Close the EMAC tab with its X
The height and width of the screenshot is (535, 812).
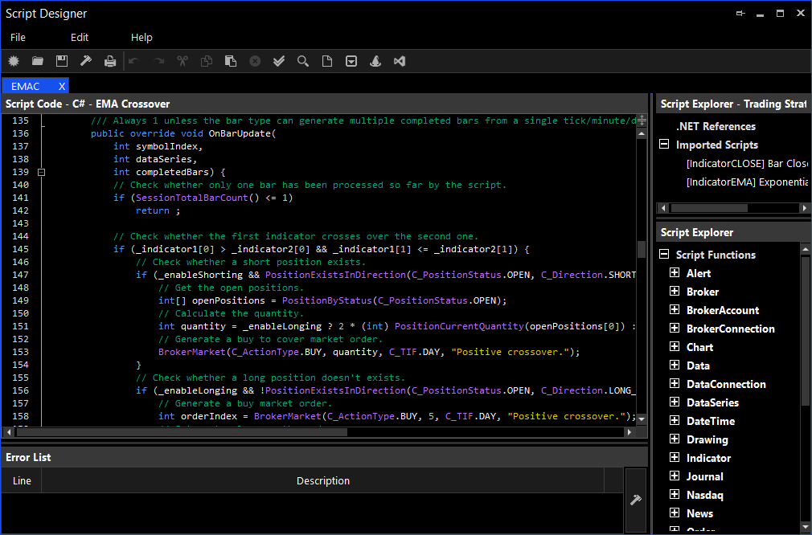[62, 86]
